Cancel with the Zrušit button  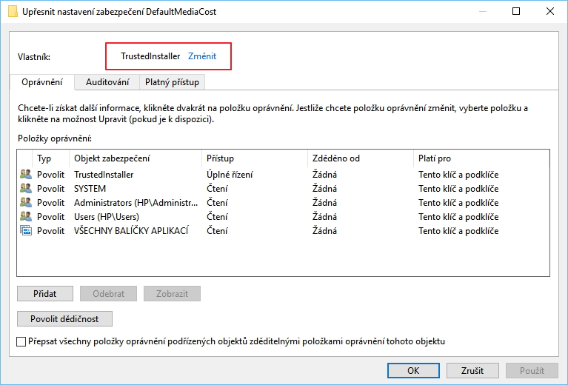tap(472, 370)
